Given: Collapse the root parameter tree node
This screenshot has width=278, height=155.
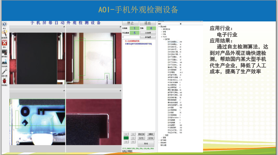Looking at the screenshot, I should tap(159, 27).
